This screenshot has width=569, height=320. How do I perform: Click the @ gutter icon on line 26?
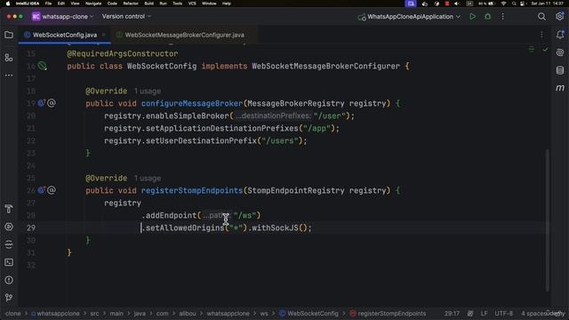coord(52,190)
